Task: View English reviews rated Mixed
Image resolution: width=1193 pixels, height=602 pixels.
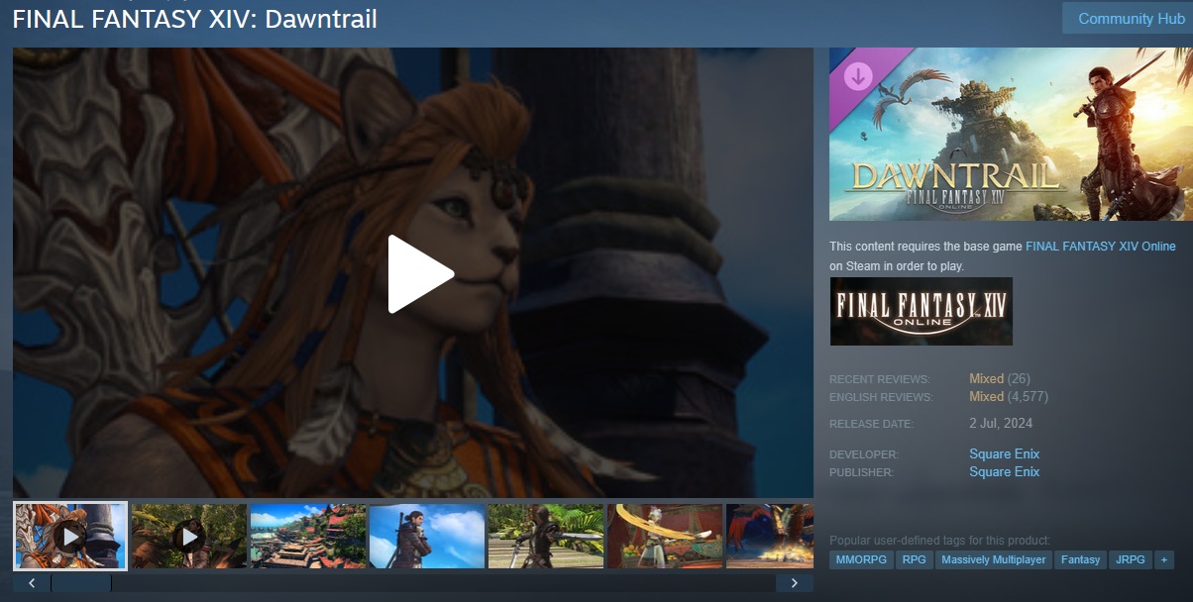Action: point(986,397)
